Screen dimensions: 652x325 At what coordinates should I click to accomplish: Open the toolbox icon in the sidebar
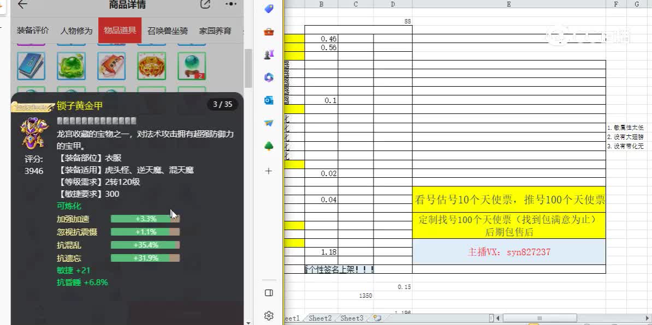[x=269, y=32]
